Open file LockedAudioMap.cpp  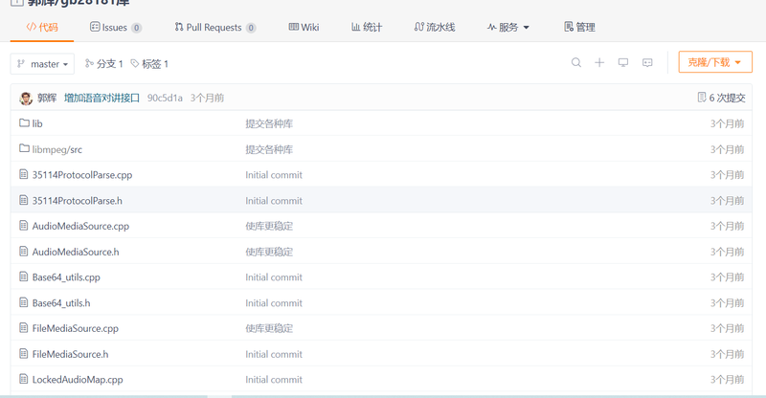click(78, 380)
